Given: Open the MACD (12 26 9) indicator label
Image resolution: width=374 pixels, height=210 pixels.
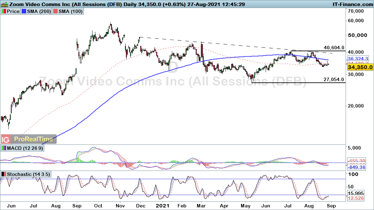Looking at the screenshot, I should (x=25, y=148).
